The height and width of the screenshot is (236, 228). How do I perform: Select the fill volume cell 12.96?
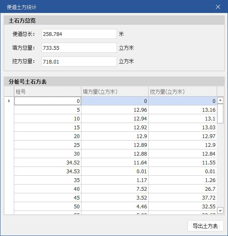(x=115, y=110)
